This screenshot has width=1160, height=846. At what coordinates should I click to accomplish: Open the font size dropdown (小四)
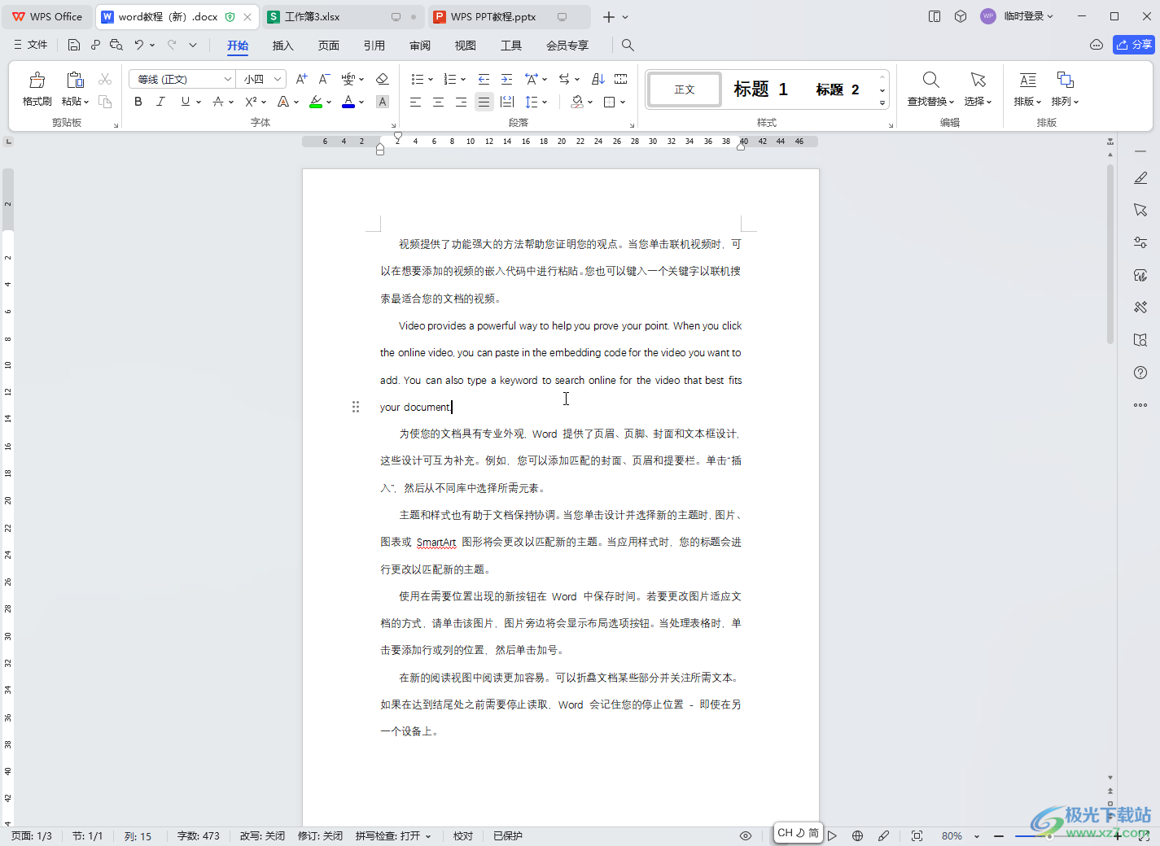[278, 79]
